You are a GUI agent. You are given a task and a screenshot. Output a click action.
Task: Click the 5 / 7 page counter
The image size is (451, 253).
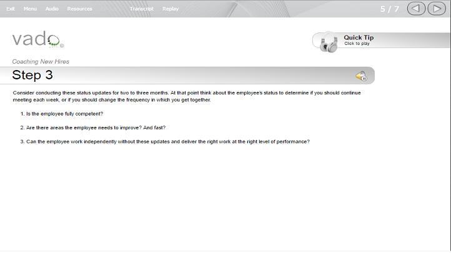point(389,9)
